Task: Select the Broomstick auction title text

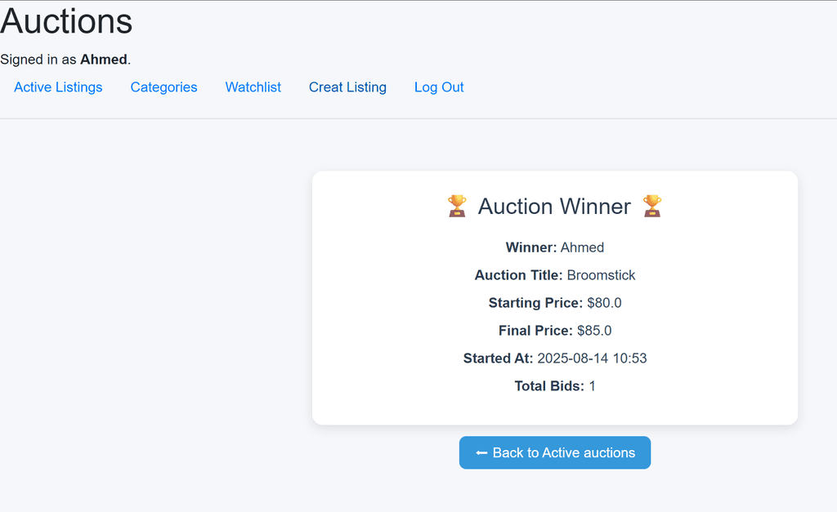Action: (x=601, y=275)
